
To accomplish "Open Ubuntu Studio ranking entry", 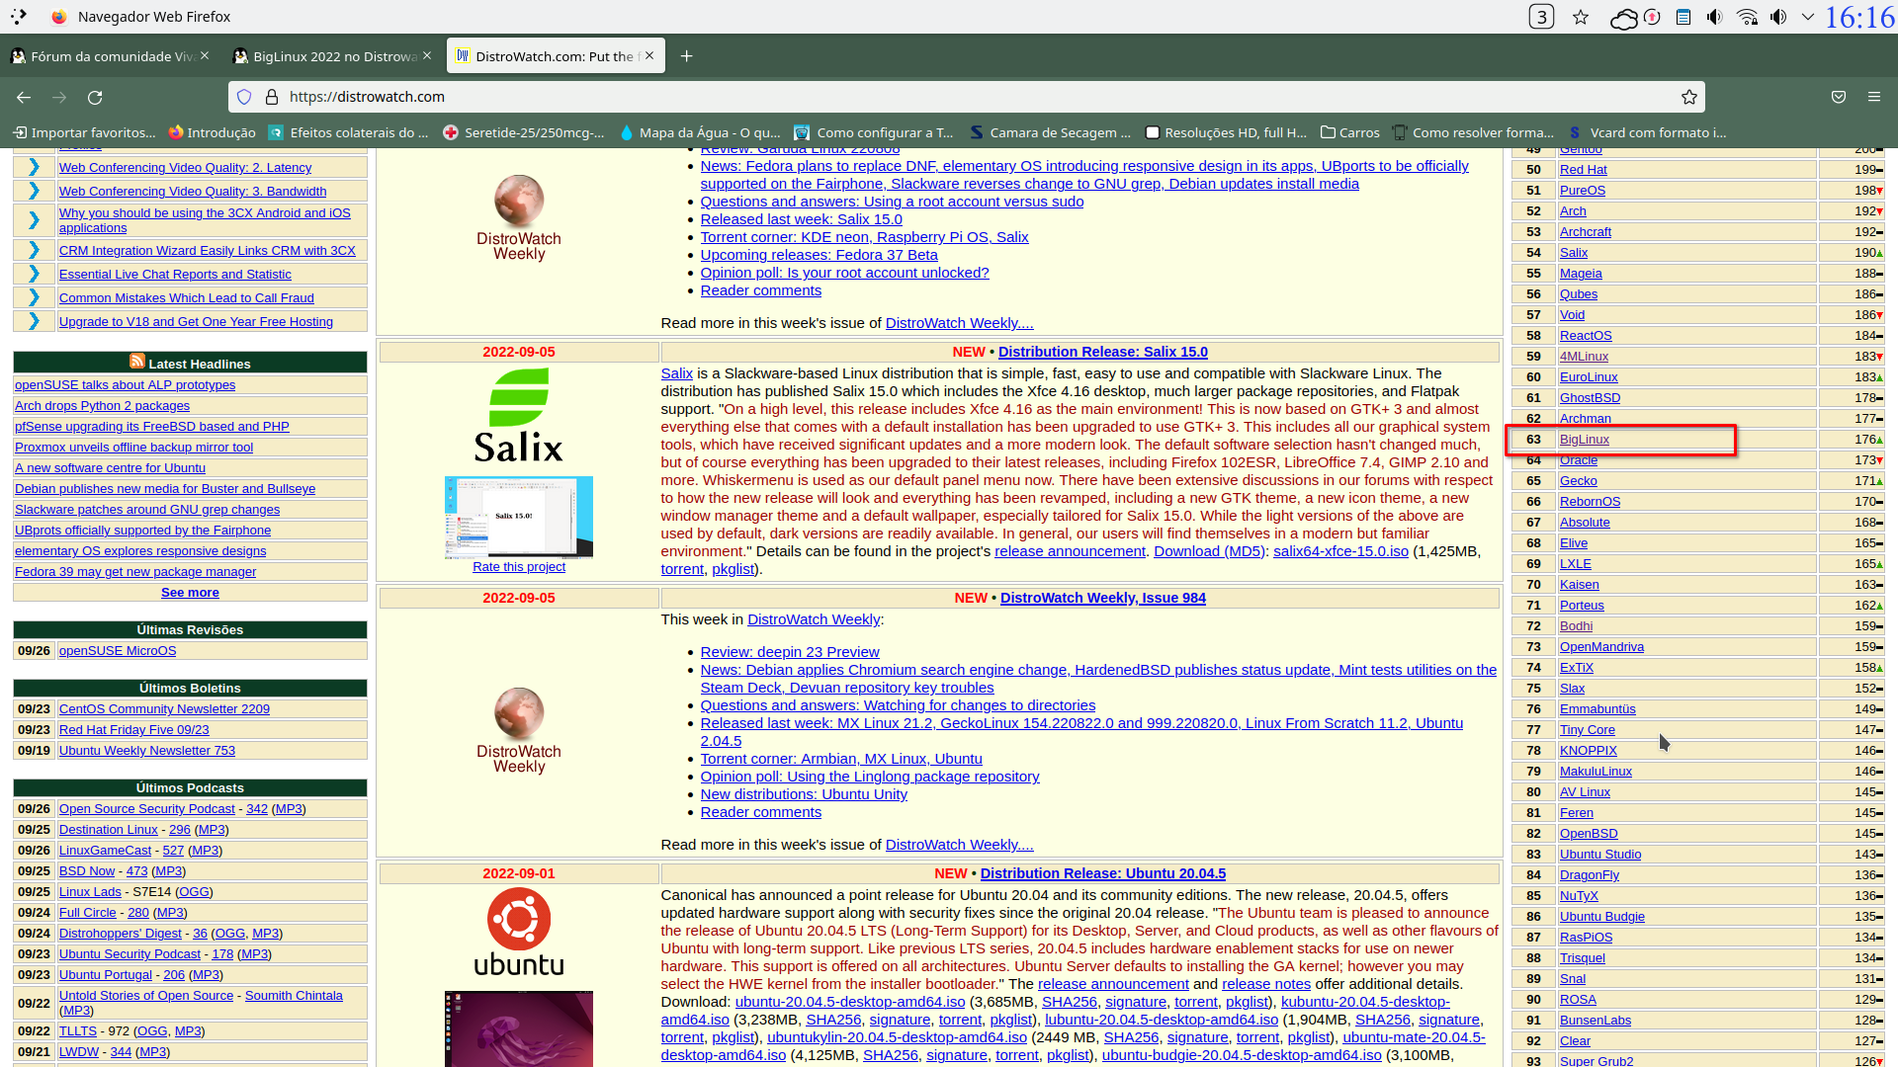I will coord(1599,855).
